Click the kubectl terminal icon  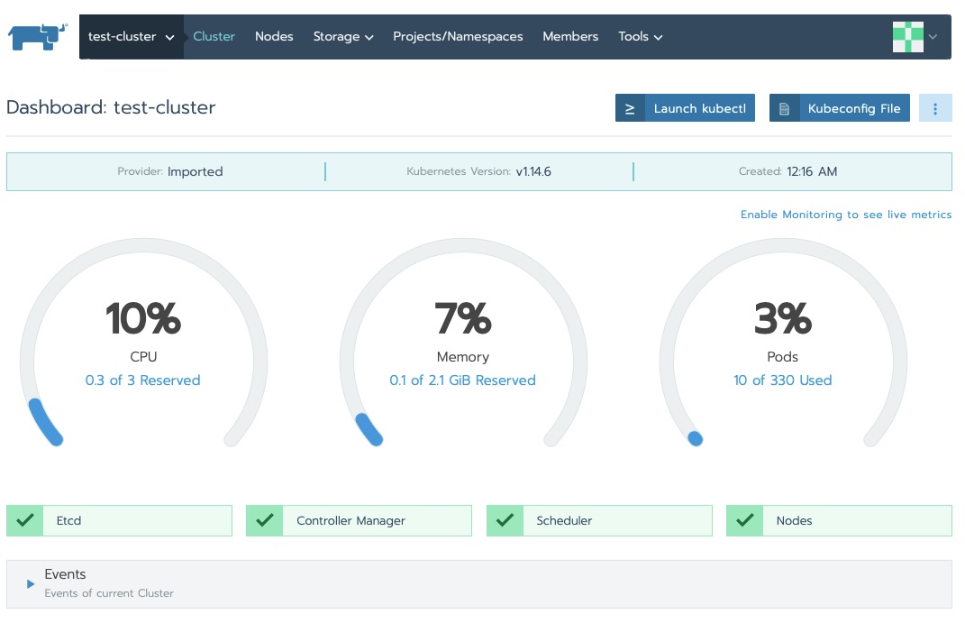[630, 107]
